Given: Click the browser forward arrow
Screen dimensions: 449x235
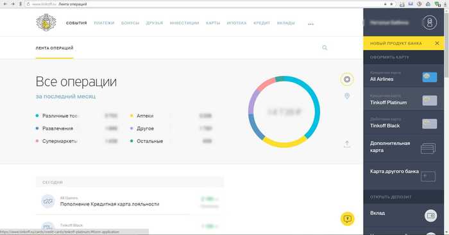Looking at the screenshot, I should point(13,4).
